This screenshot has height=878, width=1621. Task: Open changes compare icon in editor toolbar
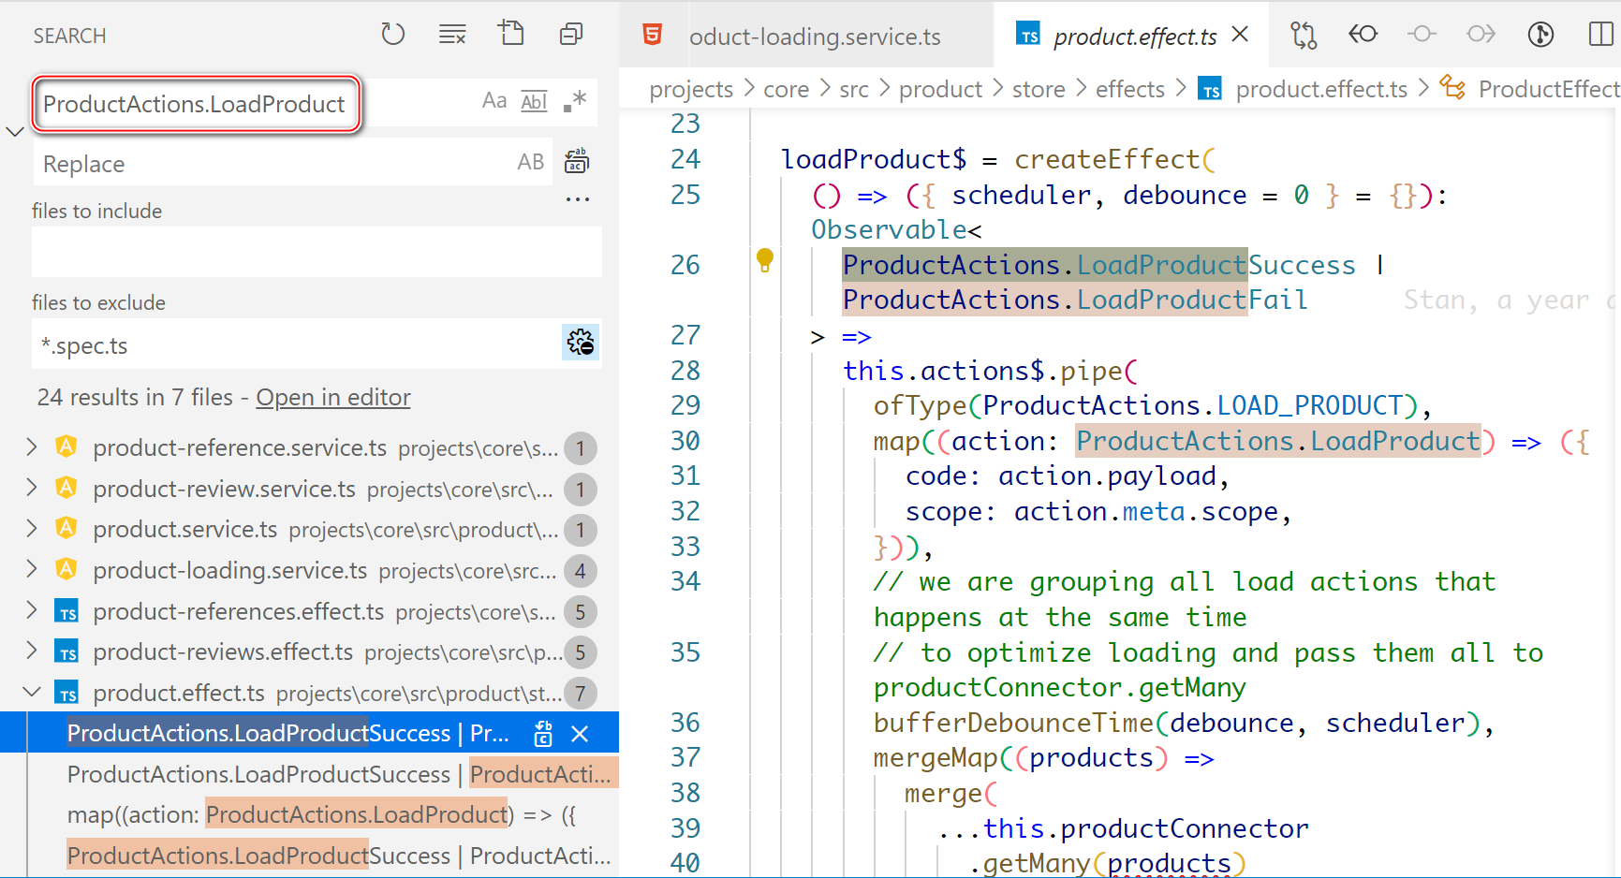(x=1304, y=35)
